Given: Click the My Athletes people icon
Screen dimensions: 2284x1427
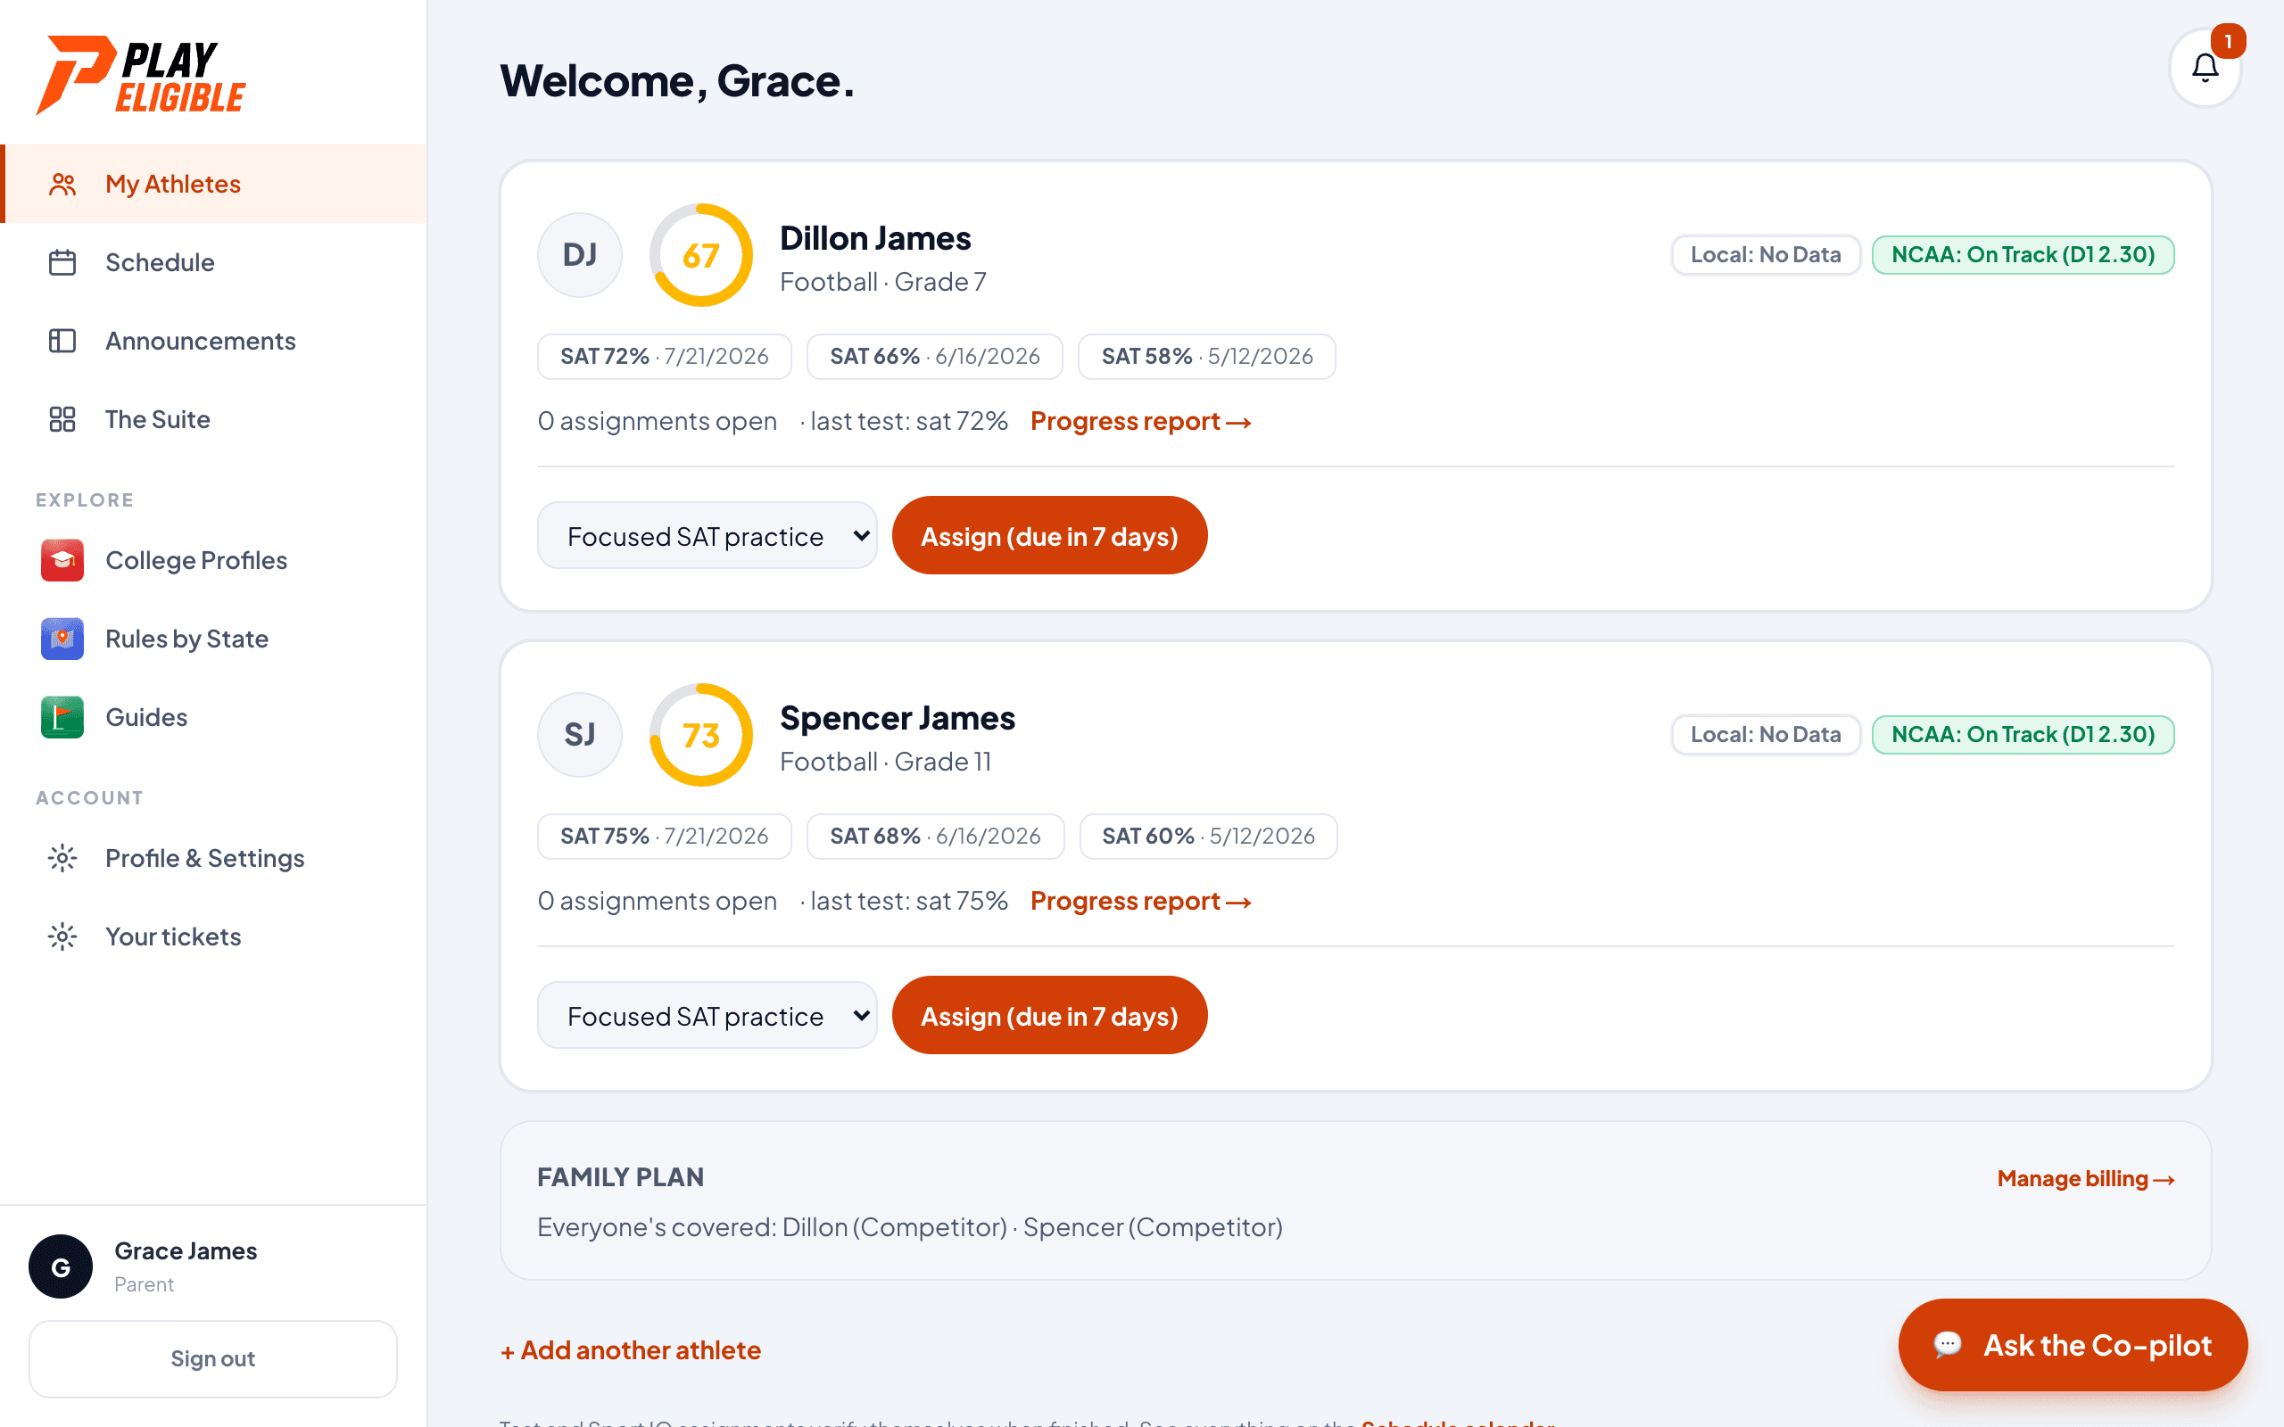Looking at the screenshot, I should [x=62, y=184].
